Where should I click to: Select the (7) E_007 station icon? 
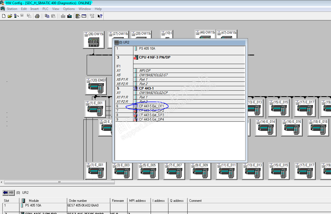(x=174, y=171)
